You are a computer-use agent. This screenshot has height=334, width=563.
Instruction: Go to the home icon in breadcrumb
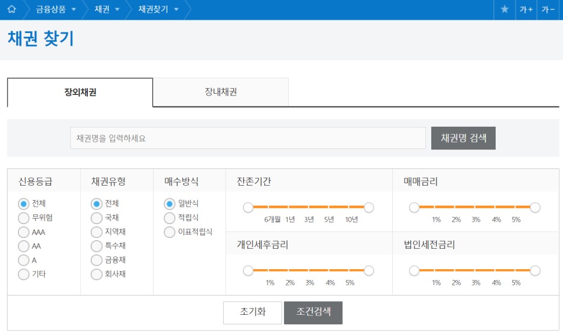(12, 10)
